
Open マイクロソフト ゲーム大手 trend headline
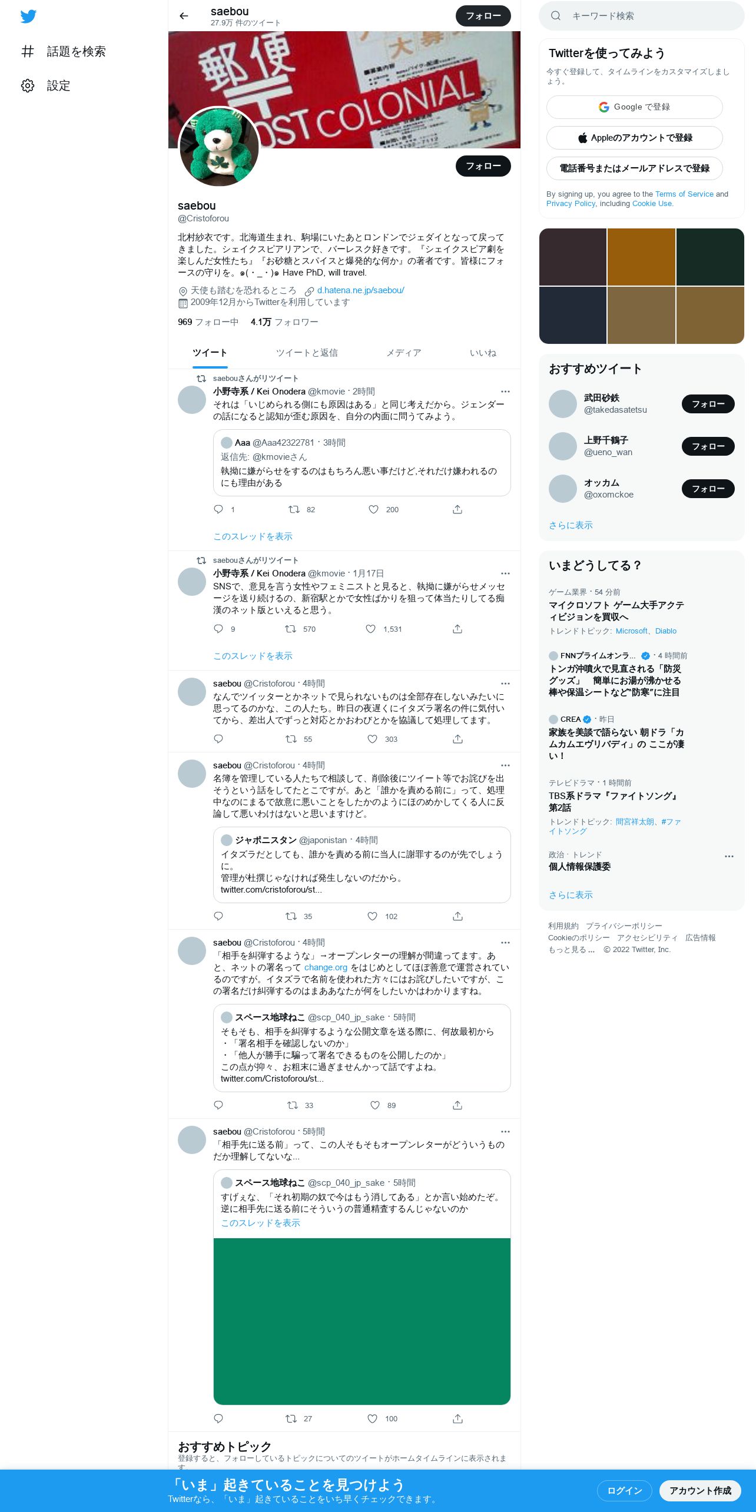pyautogui.click(x=616, y=611)
